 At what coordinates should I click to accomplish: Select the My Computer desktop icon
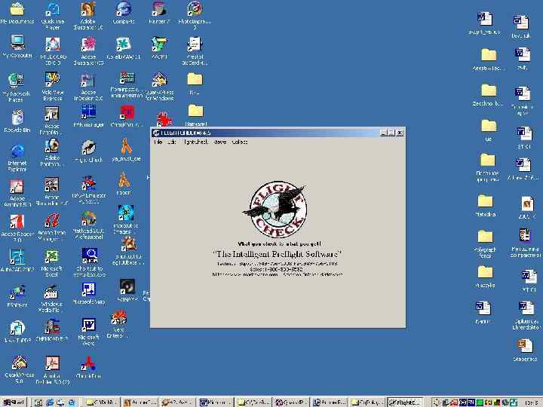point(17,47)
